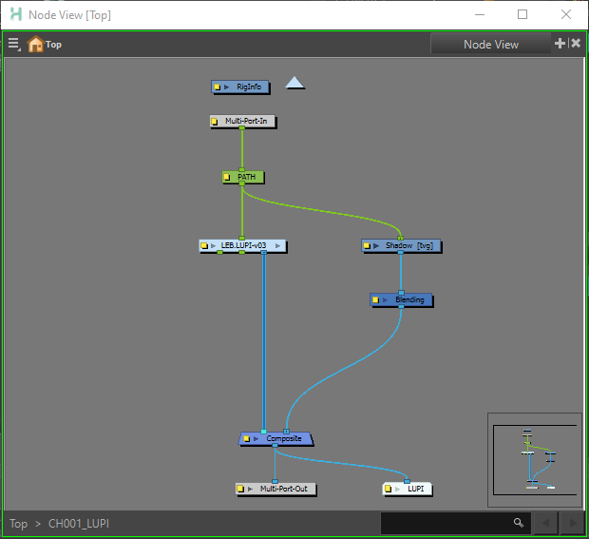Toggle the Shadow node yellow enable square
Image resolution: width=589 pixels, height=539 pixels.
pyautogui.click(x=368, y=246)
